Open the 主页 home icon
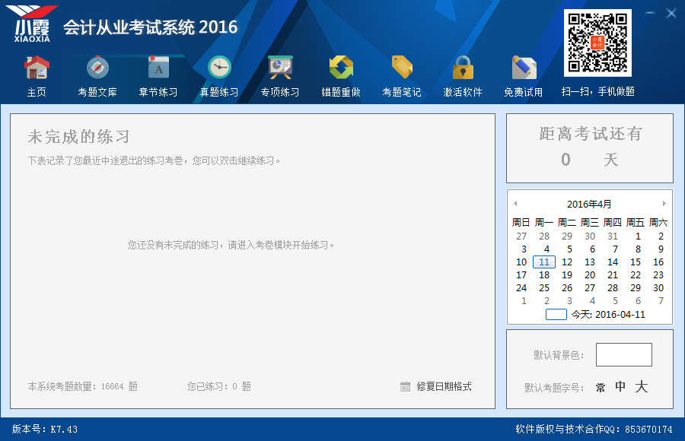This screenshot has width=685, height=441. pyautogui.click(x=37, y=68)
